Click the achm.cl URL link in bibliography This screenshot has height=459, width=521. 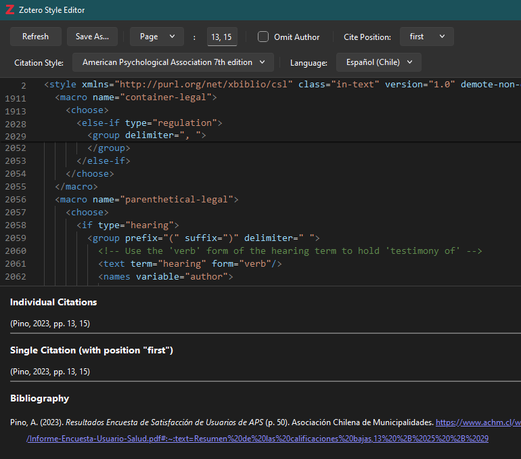point(478,422)
